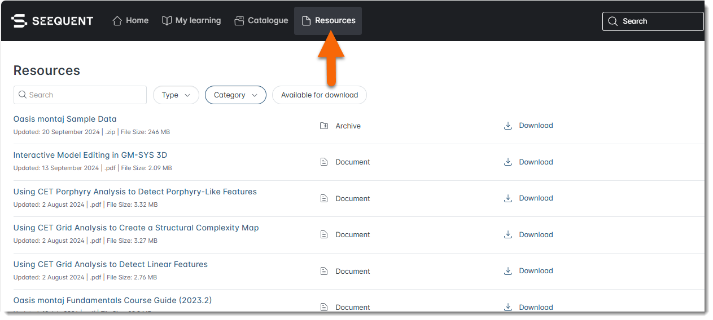Viewport: 713px width, 320px height.
Task: Open Using CET Grid Analysis to Detect Linear Features
Action: click(111, 265)
